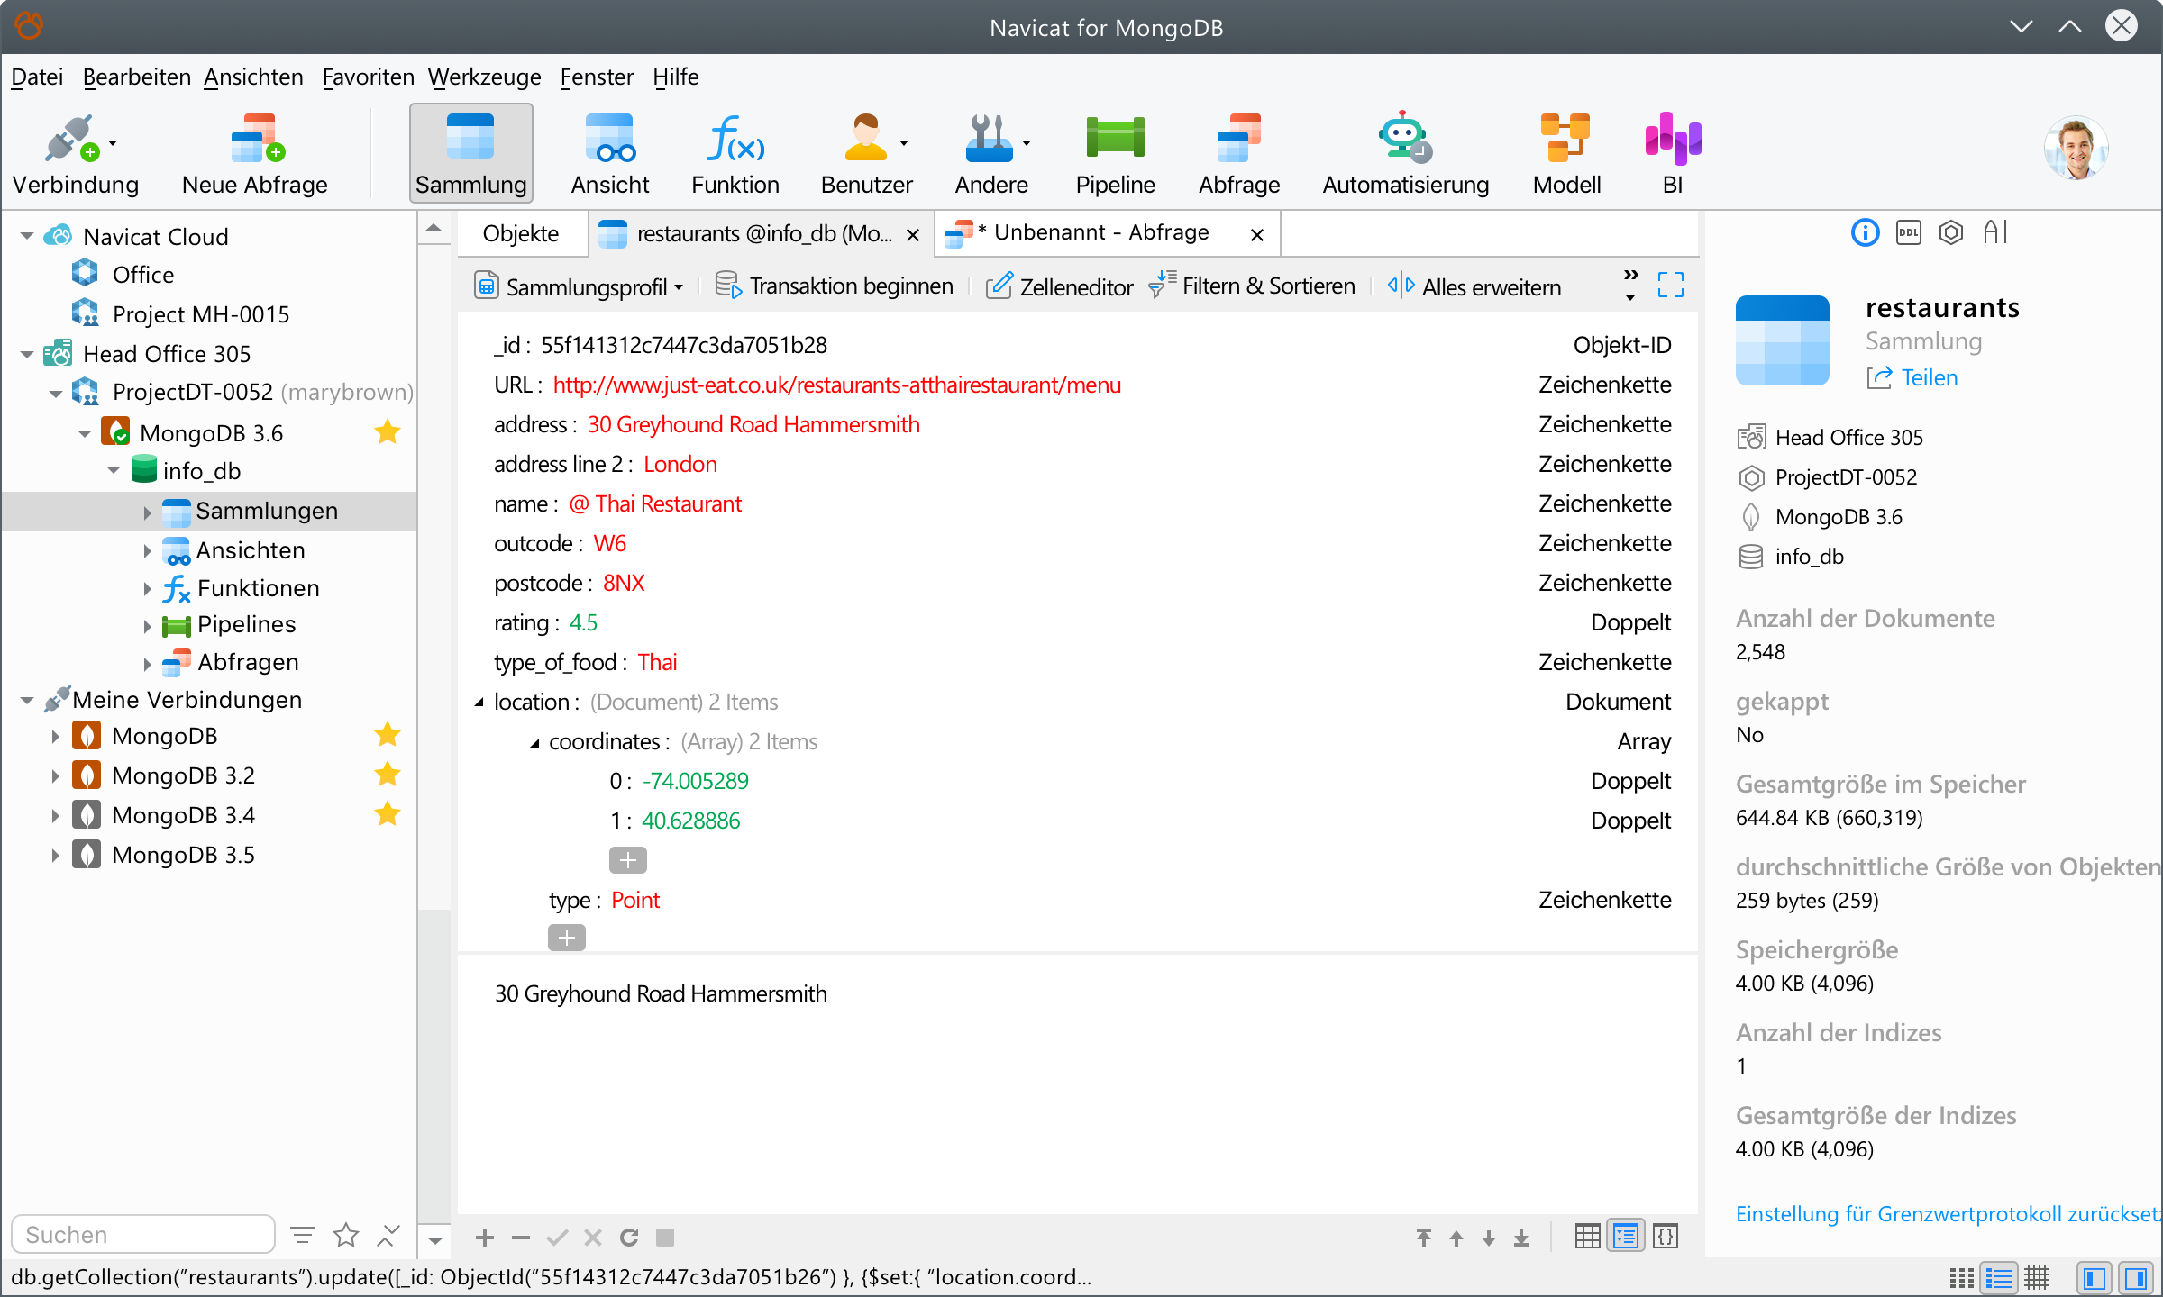Open the Datei menu

click(x=37, y=77)
